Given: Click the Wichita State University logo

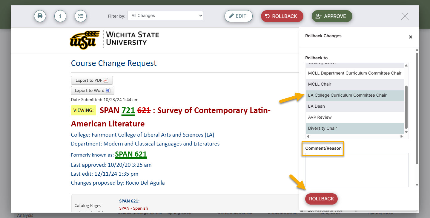Looking at the screenshot, I should click(x=113, y=40).
